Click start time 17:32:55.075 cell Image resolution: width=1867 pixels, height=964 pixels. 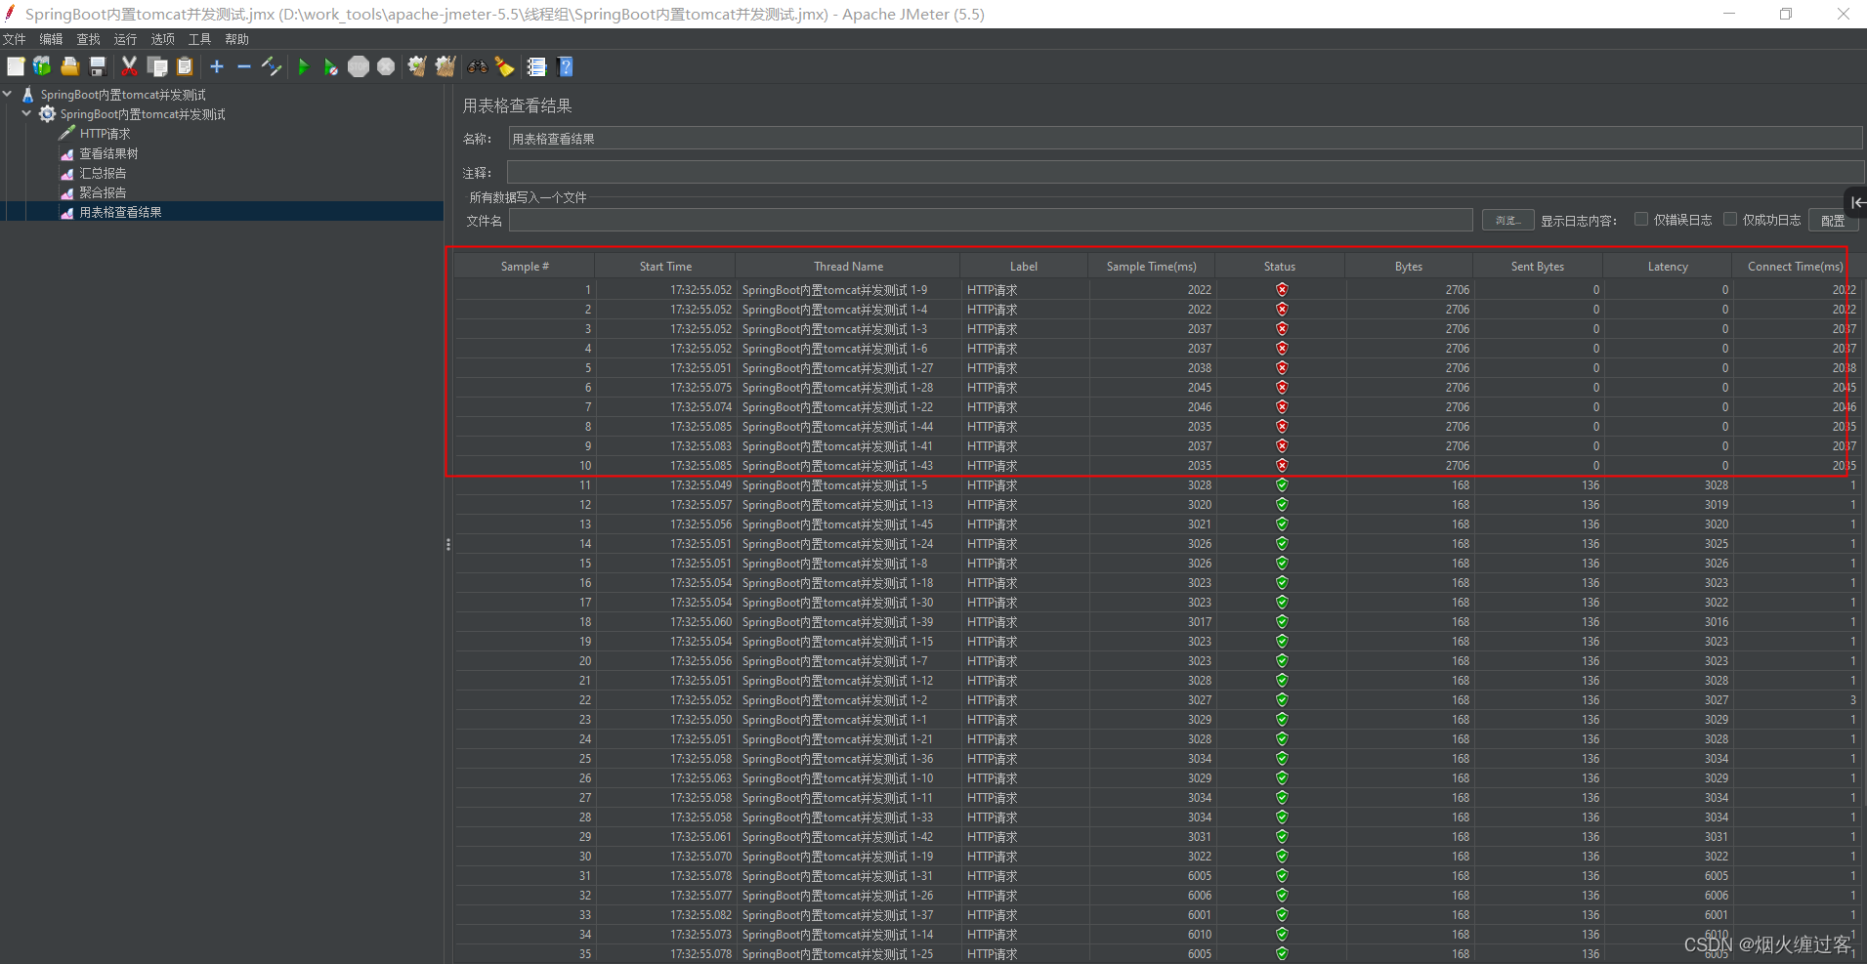coord(700,388)
